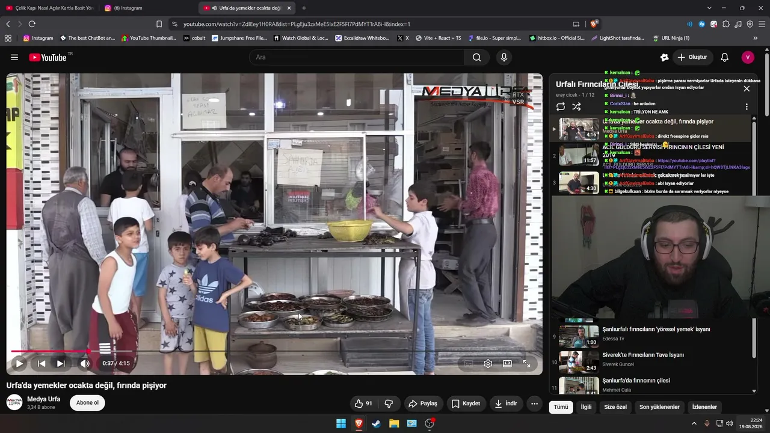The image size is (770, 433).
Task: Open the Brave main menu
Action: point(762,24)
